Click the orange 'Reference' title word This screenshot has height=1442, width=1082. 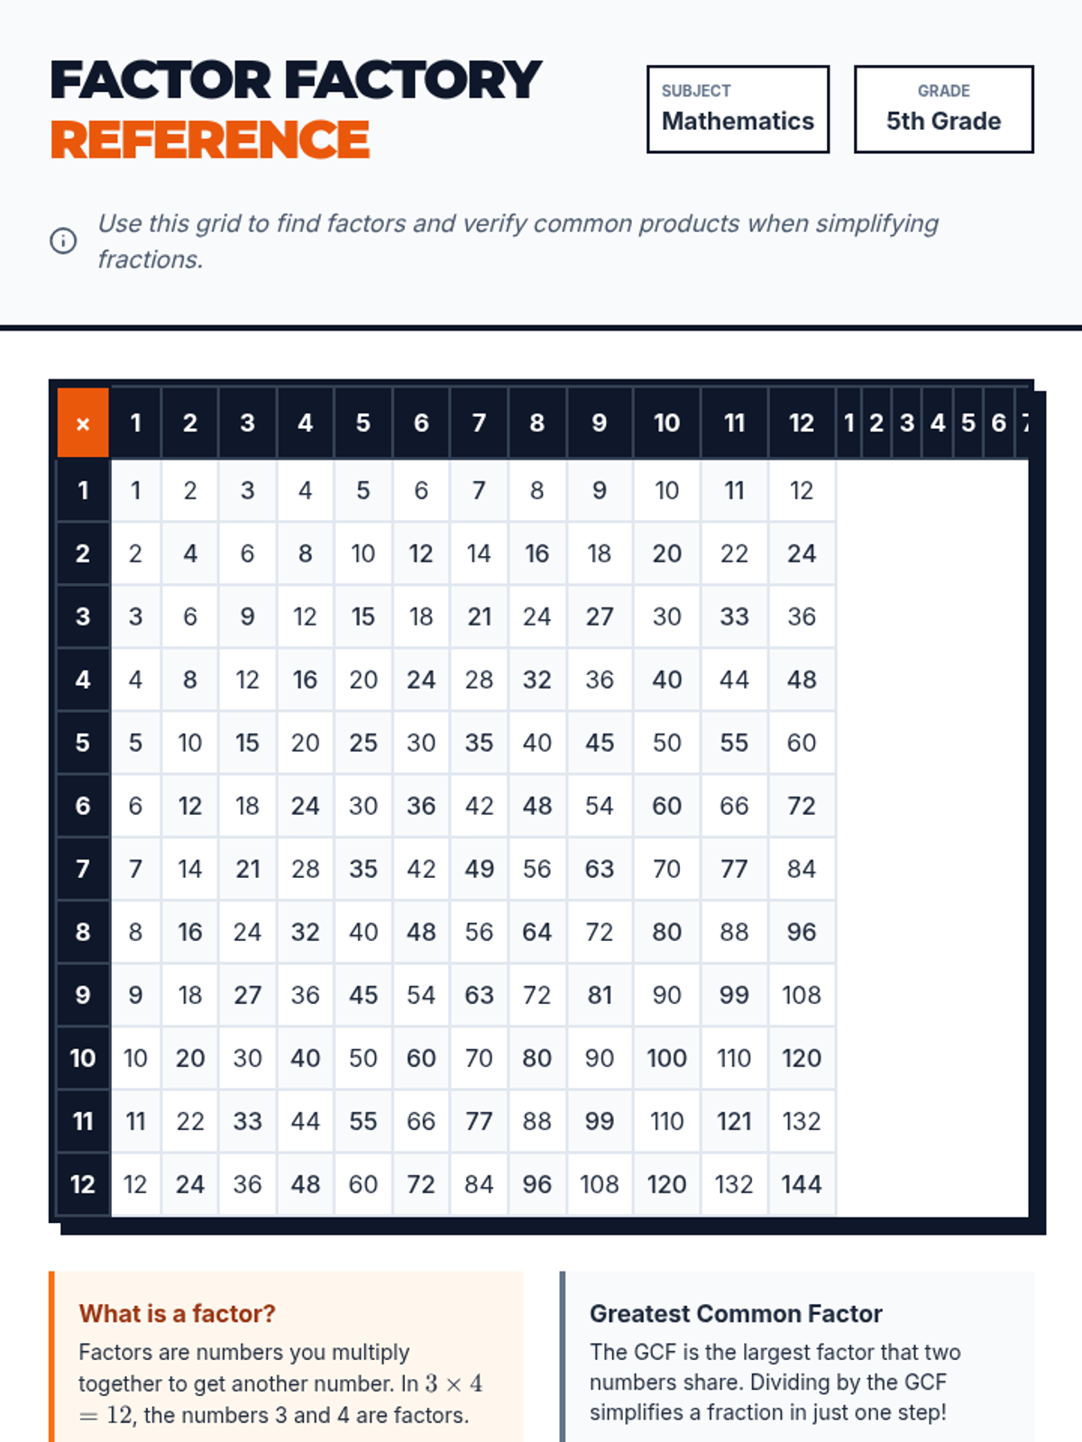pyautogui.click(x=210, y=140)
